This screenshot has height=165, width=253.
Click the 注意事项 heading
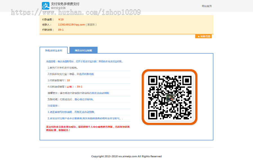click(53, 106)
